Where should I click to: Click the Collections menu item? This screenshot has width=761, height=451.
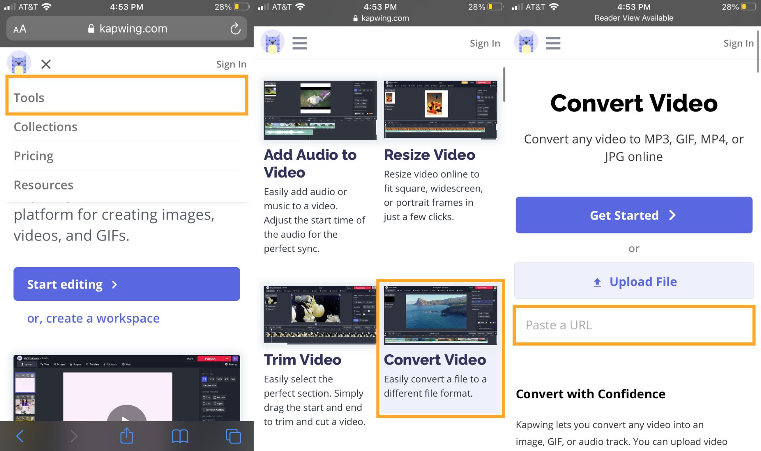pos(46,126)
